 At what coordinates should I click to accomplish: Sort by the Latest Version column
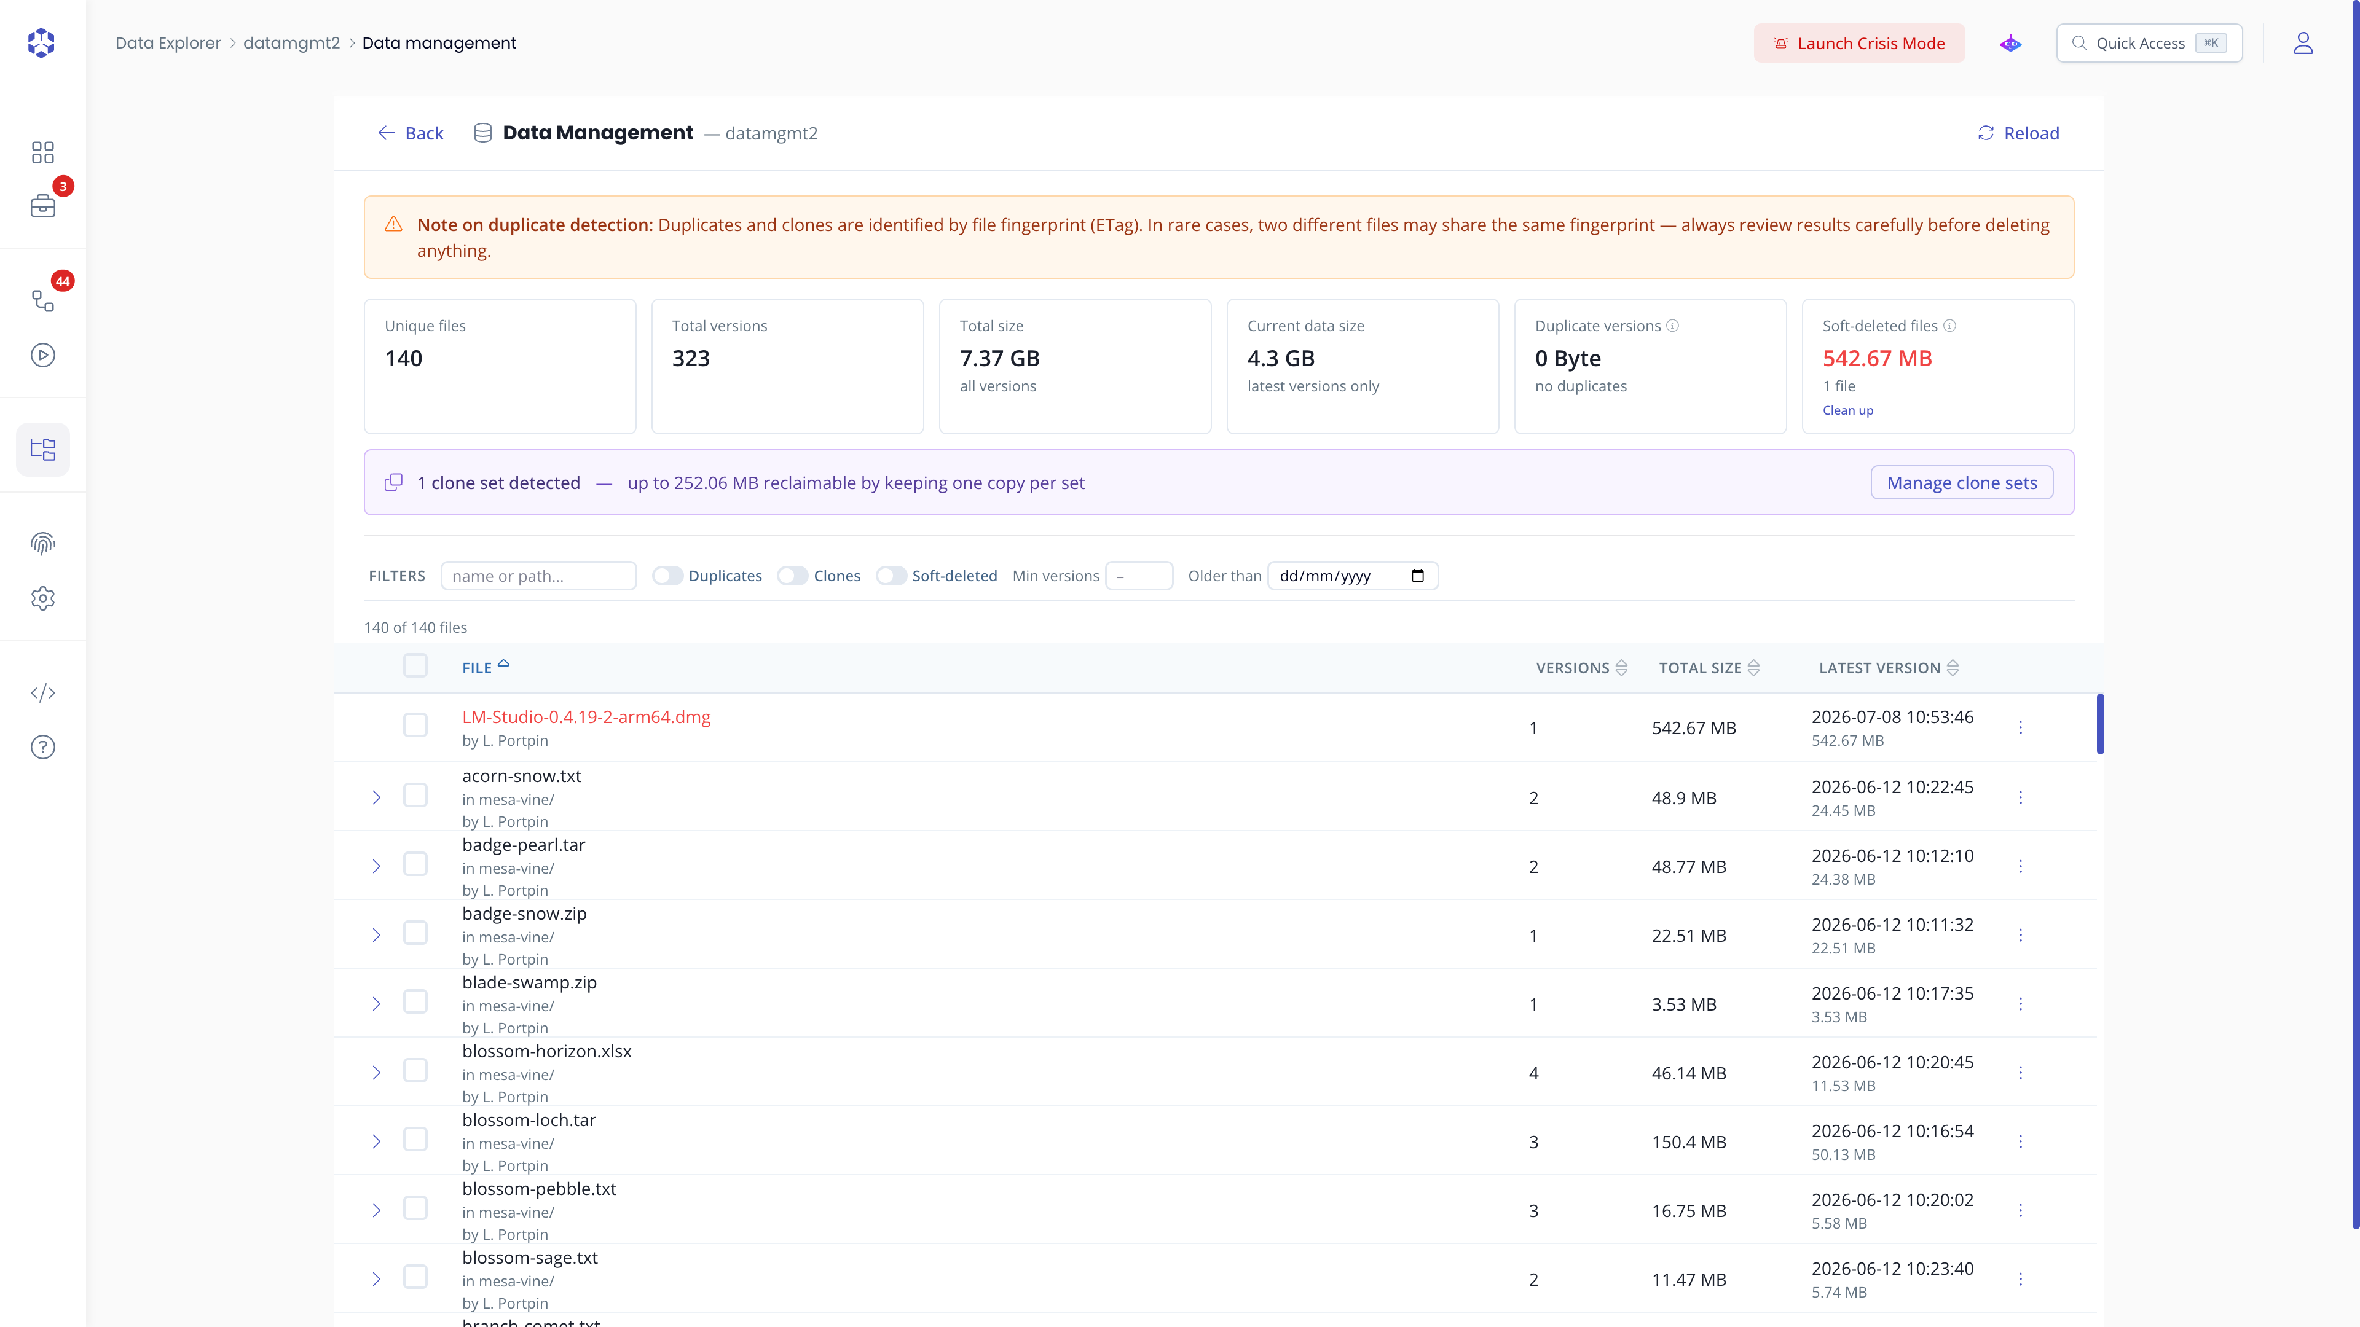click(1889, 668)
